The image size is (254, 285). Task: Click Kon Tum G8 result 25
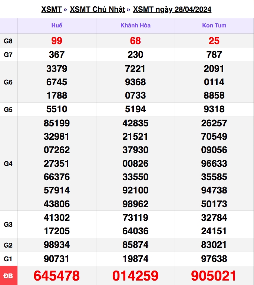click(x=214, y=41)
